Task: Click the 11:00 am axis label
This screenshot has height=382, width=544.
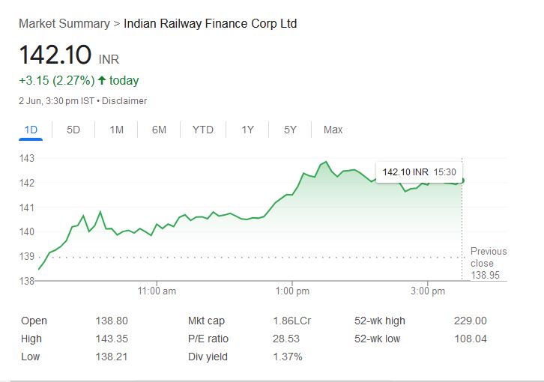Action: (x=157, y=291)
